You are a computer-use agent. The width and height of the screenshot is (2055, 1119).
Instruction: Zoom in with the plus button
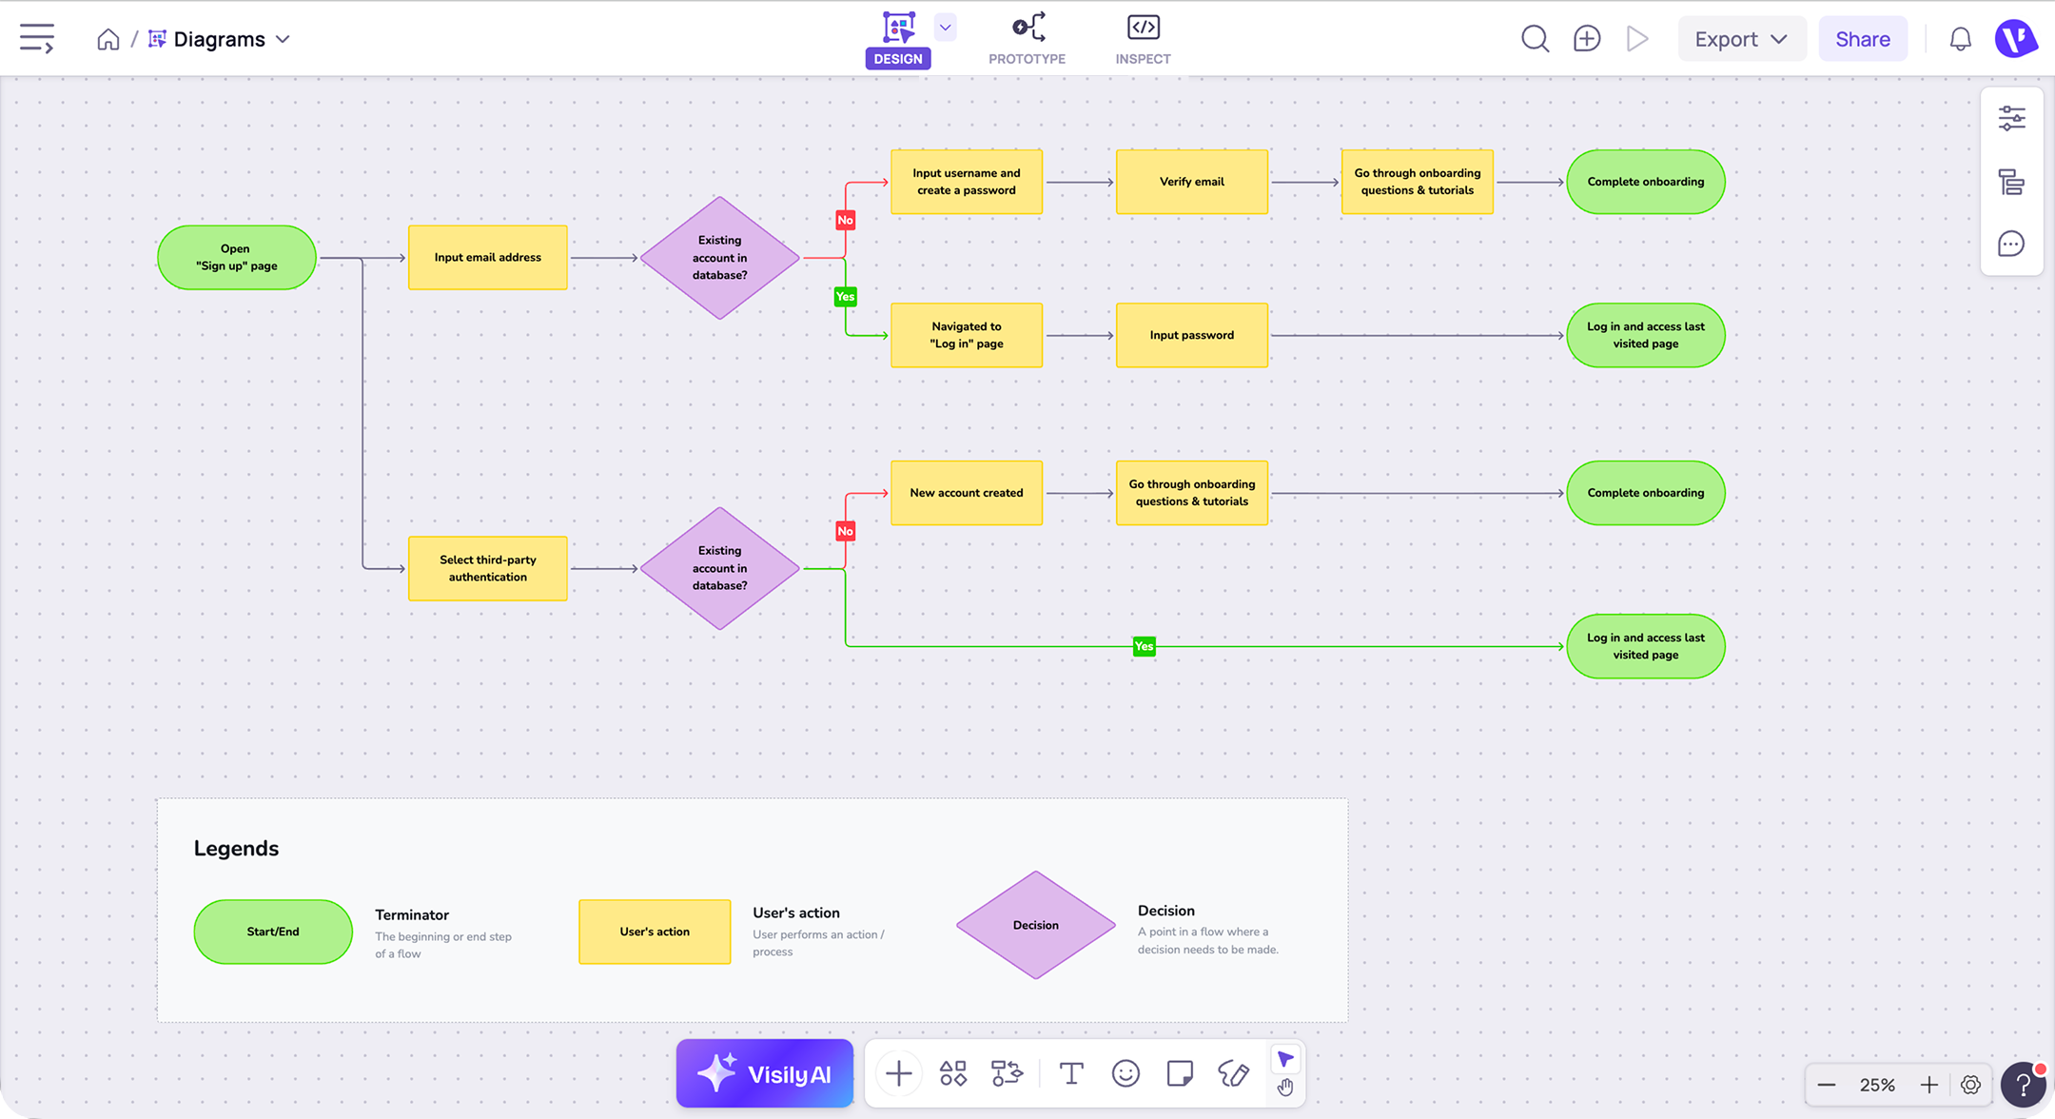(x=1928, y=1085)
